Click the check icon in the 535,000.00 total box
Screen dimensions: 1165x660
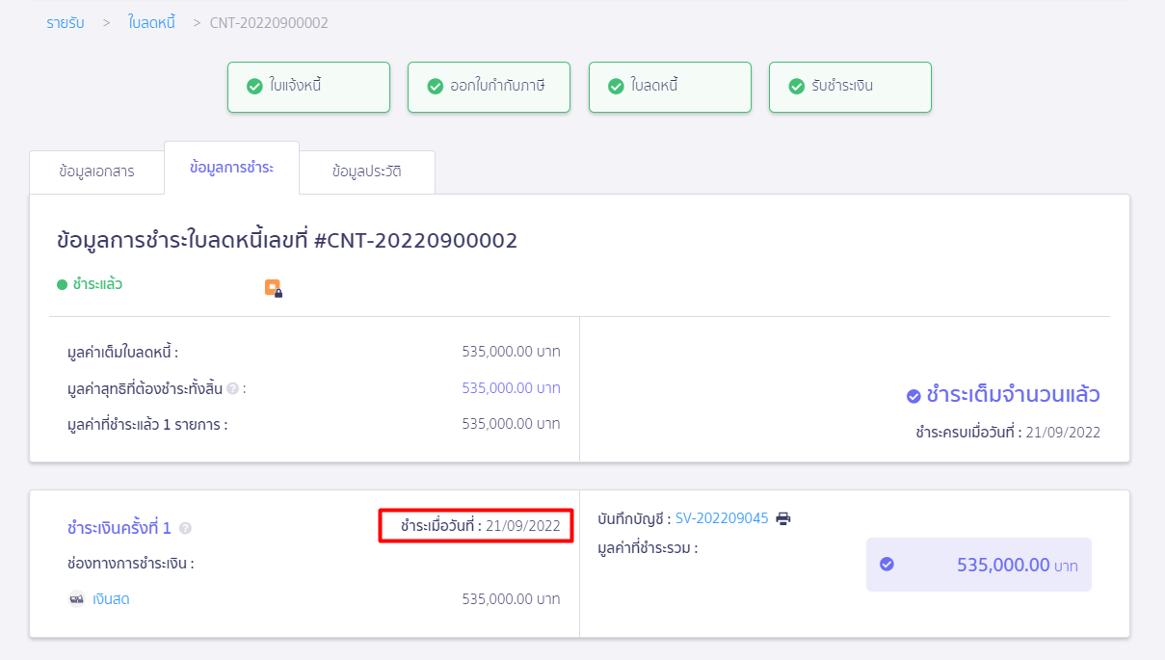[887, 565]
